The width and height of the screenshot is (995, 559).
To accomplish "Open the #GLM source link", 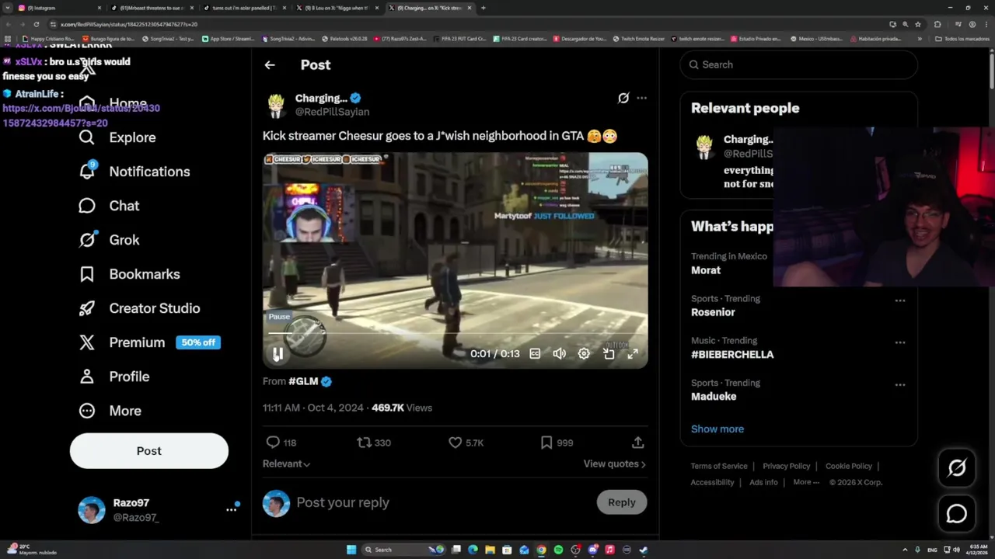I will pyautogui.click(x=303, y=381).
